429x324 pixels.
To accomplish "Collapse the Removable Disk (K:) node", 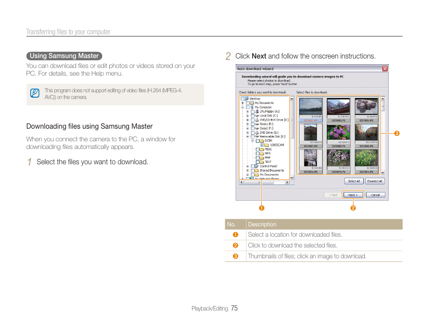I will [x=248, y=136].
